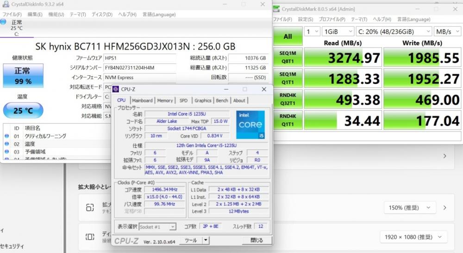The image size is (463, 253).
Task: Click the blue status dot for クリティカルワーニング
Action: point(7,136)
